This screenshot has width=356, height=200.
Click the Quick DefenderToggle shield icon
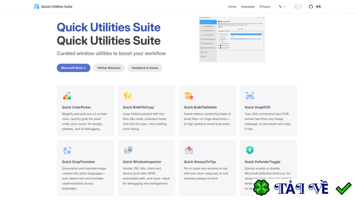pyautogui.click(x=250, y=150)
